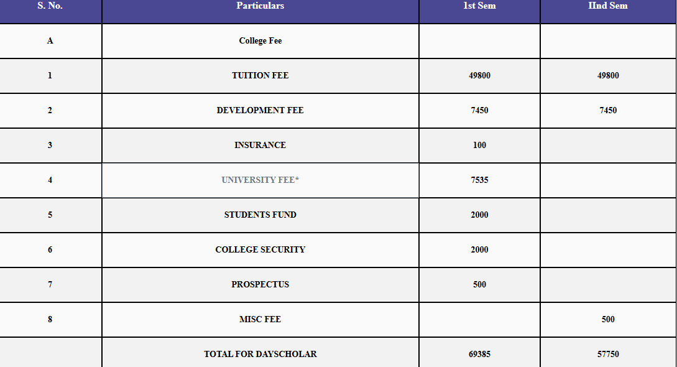677x367 pixels.
Task: Click the 7535 university fee amount
Action: pos(479,180)
